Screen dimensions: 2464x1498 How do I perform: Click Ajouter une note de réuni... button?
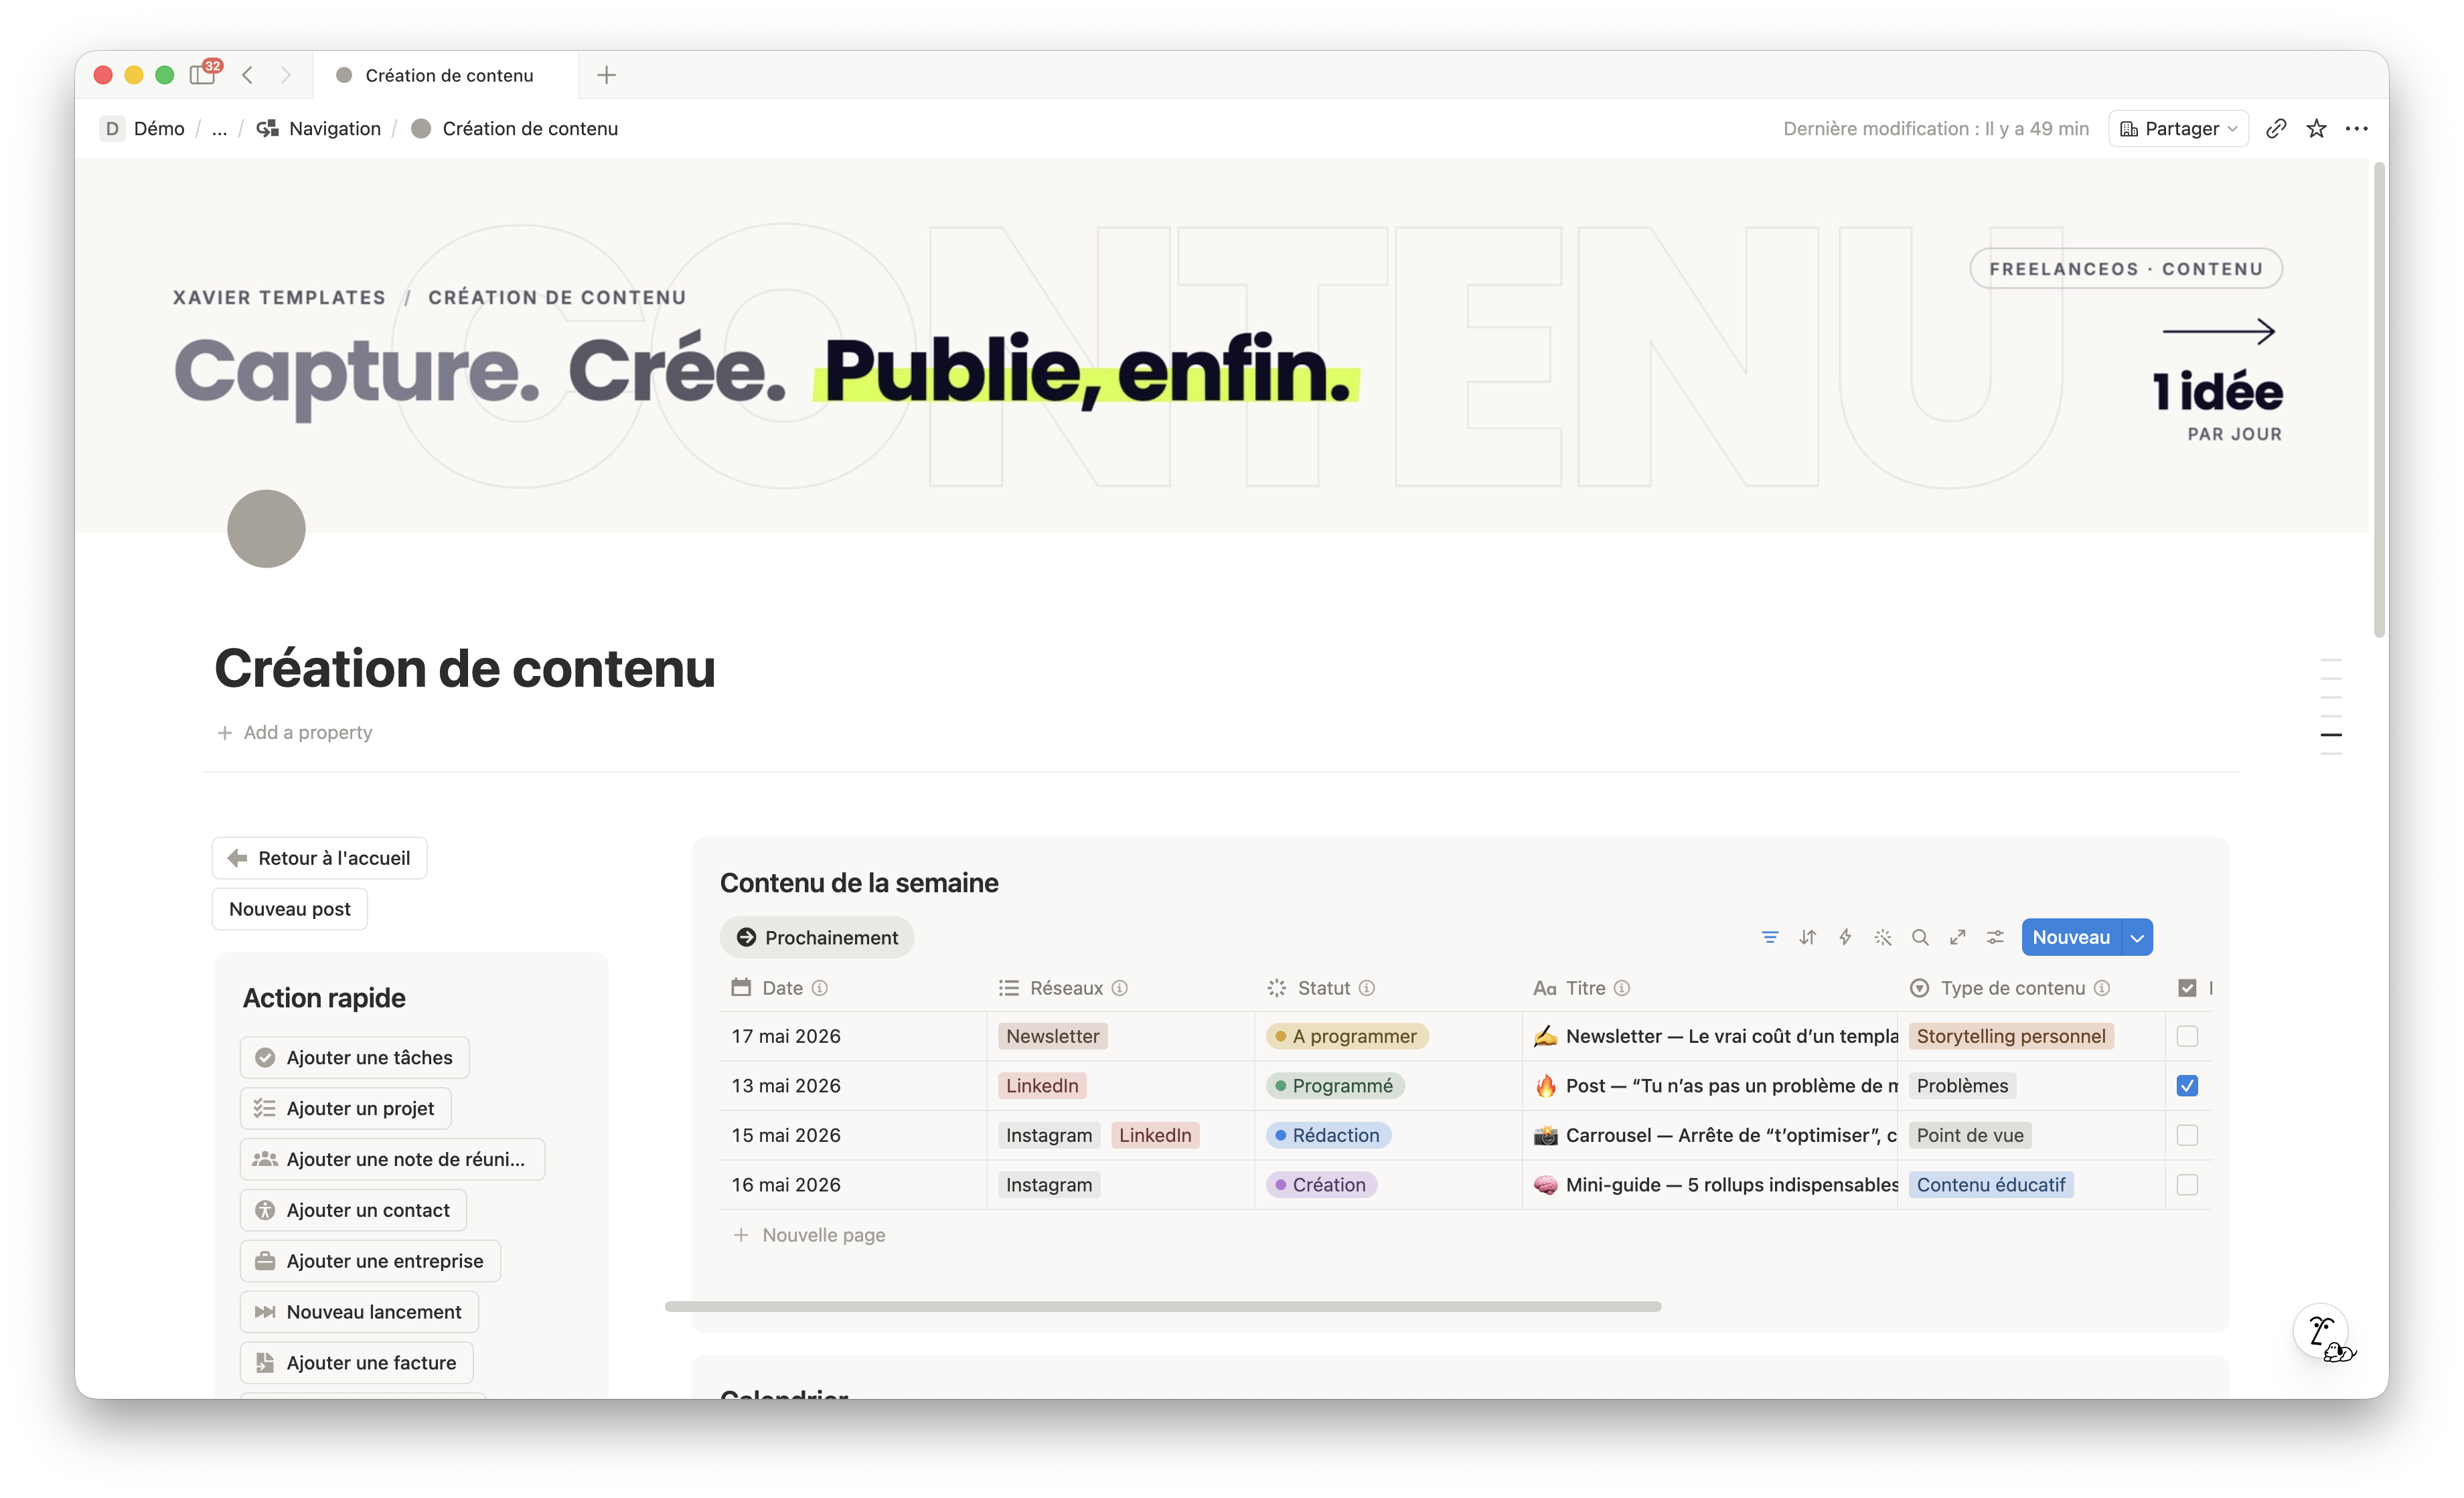[x=393, y=1159]
